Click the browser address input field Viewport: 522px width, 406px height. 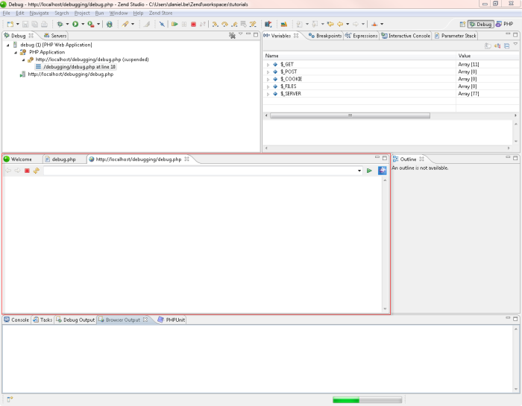click(x=200, y=171)
